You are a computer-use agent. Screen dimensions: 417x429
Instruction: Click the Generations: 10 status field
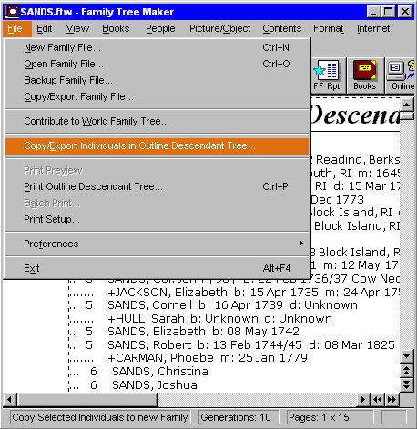[239, 417]
